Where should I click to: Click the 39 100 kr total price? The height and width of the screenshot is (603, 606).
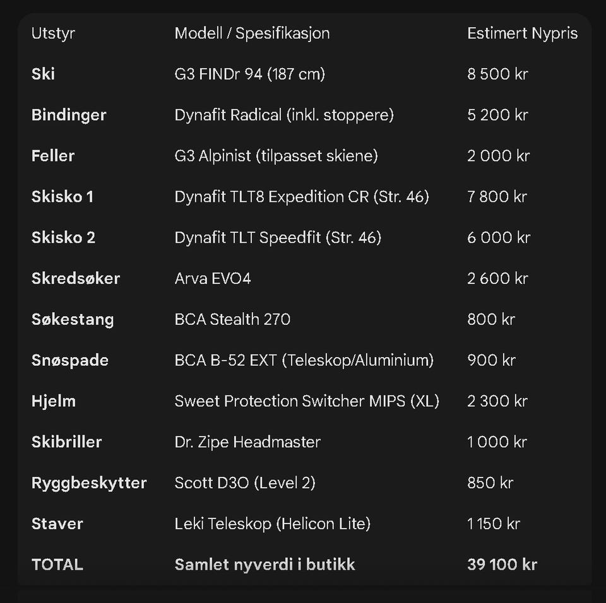502,565
